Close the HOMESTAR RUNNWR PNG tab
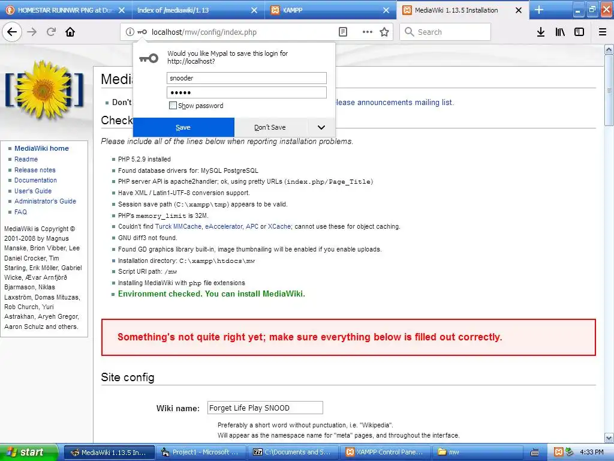The width and height of the screenshot is (614, 461). pos(122,10)
